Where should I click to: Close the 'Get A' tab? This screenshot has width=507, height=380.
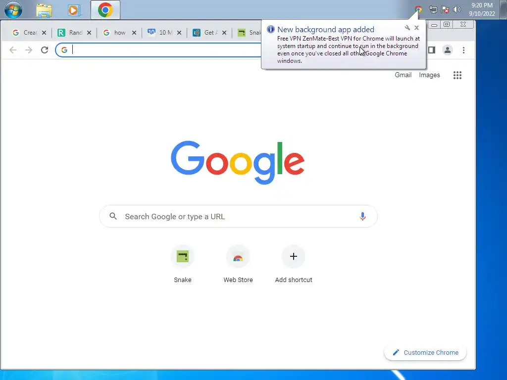[224, 33]
